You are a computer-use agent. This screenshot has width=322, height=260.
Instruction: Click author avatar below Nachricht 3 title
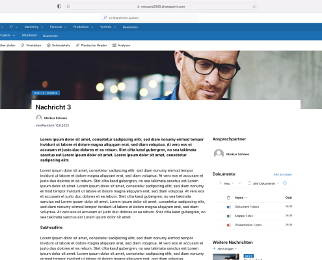(x=39, y=118)
